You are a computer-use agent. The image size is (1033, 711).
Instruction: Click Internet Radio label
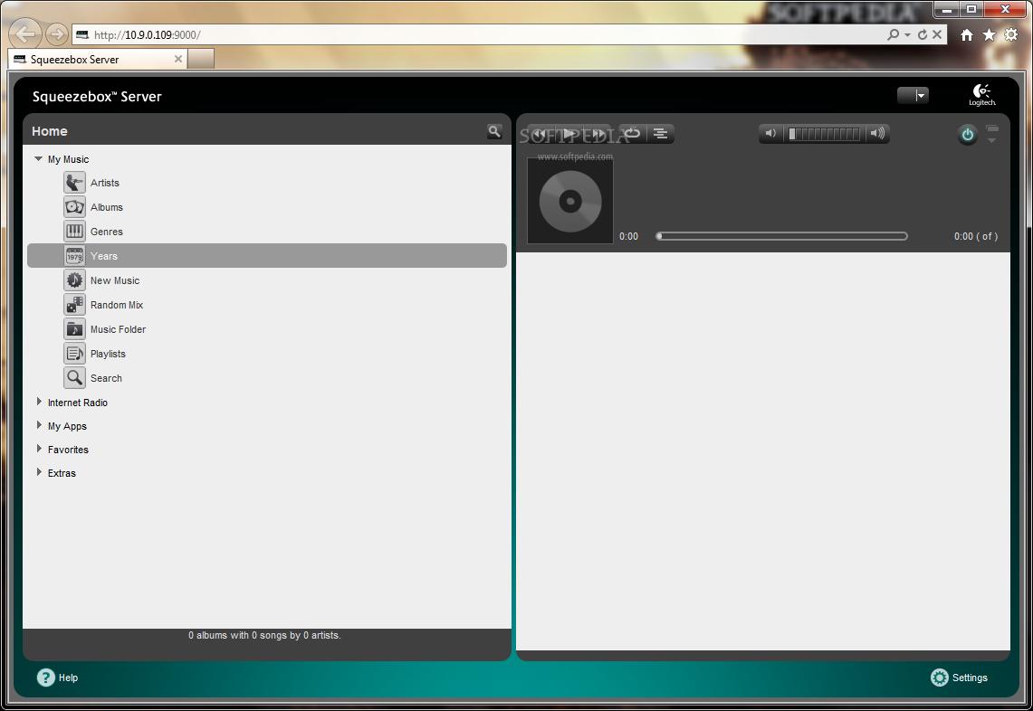point(78,403)
